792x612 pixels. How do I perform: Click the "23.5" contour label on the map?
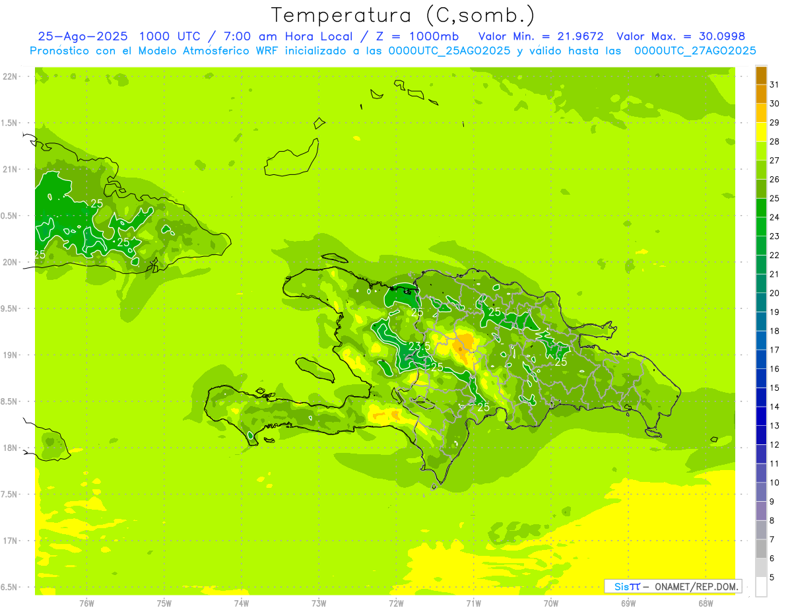point(420,346)
